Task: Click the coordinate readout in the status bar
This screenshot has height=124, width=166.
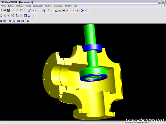Action: click(137, 123)
